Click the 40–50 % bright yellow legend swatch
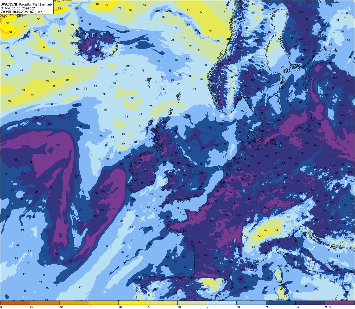The height and width of the screenshot is (309, 355). tap(133, 303)
